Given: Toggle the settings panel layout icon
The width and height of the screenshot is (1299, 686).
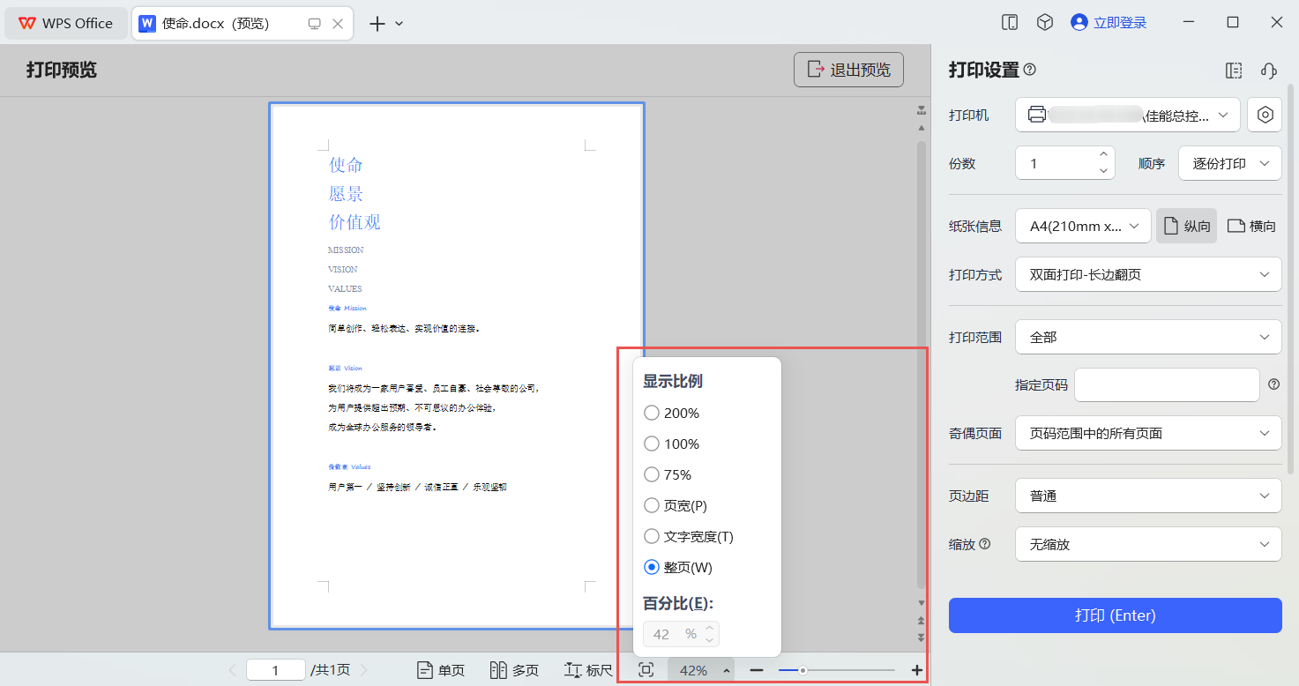Looking at the screenshot, I should pos(1234,71).
